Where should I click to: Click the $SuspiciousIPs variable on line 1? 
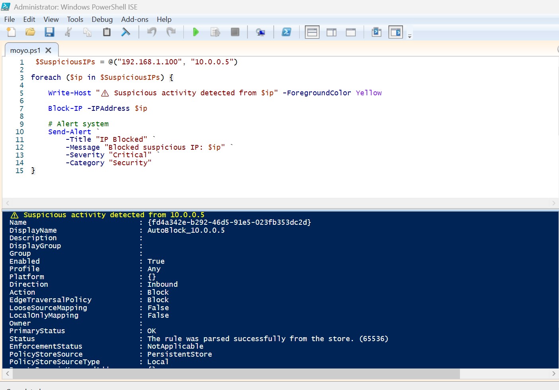tap(65, 62)
